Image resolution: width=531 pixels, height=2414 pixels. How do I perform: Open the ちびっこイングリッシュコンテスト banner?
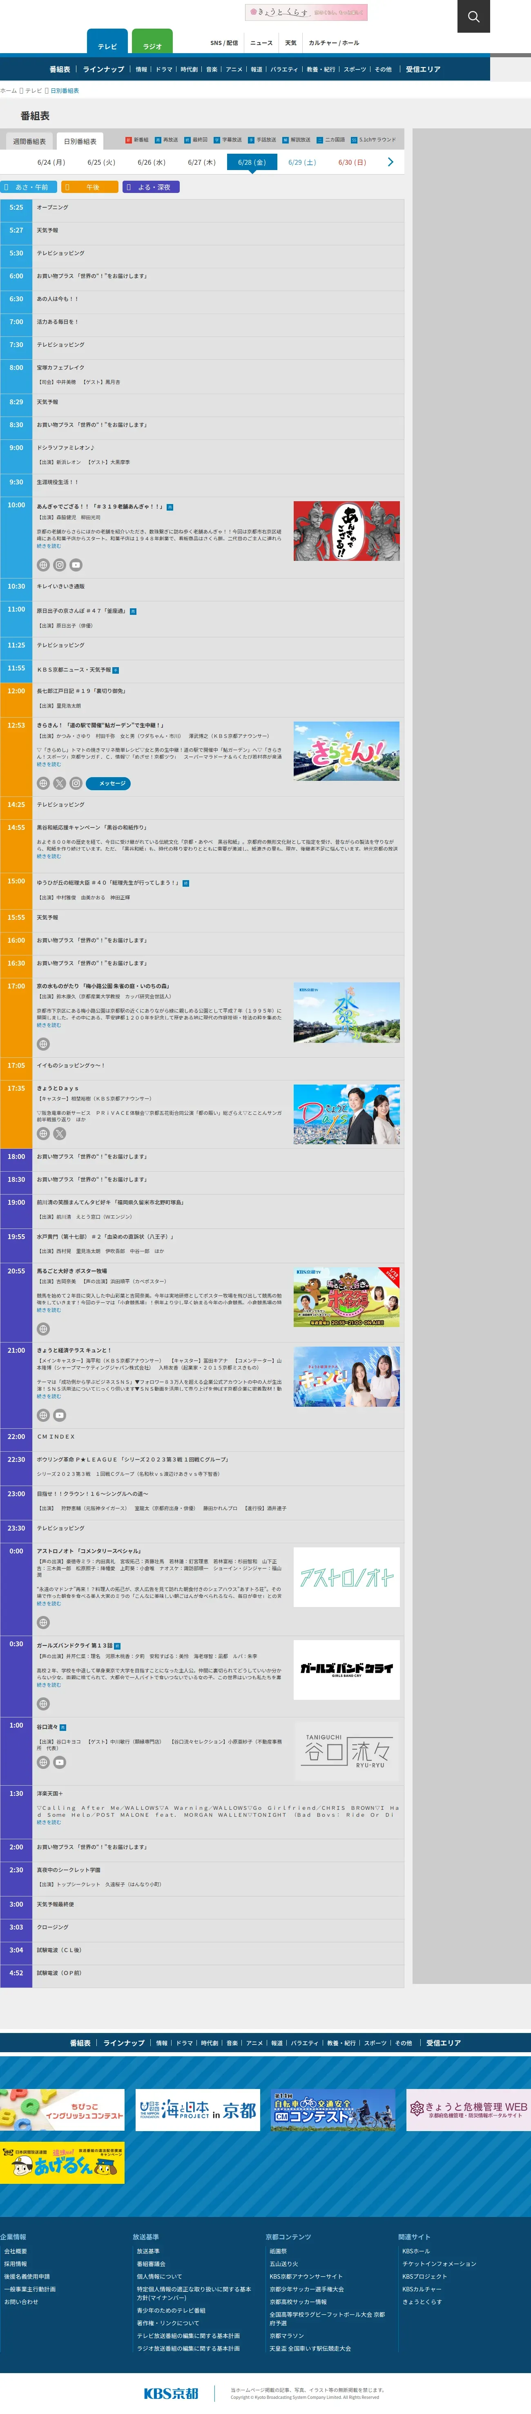click(62, 2110)
